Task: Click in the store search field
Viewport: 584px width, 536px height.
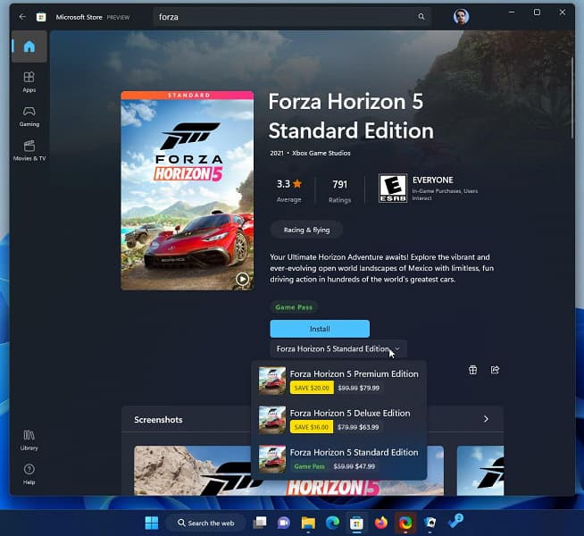Action: click(x=292, y=17)
